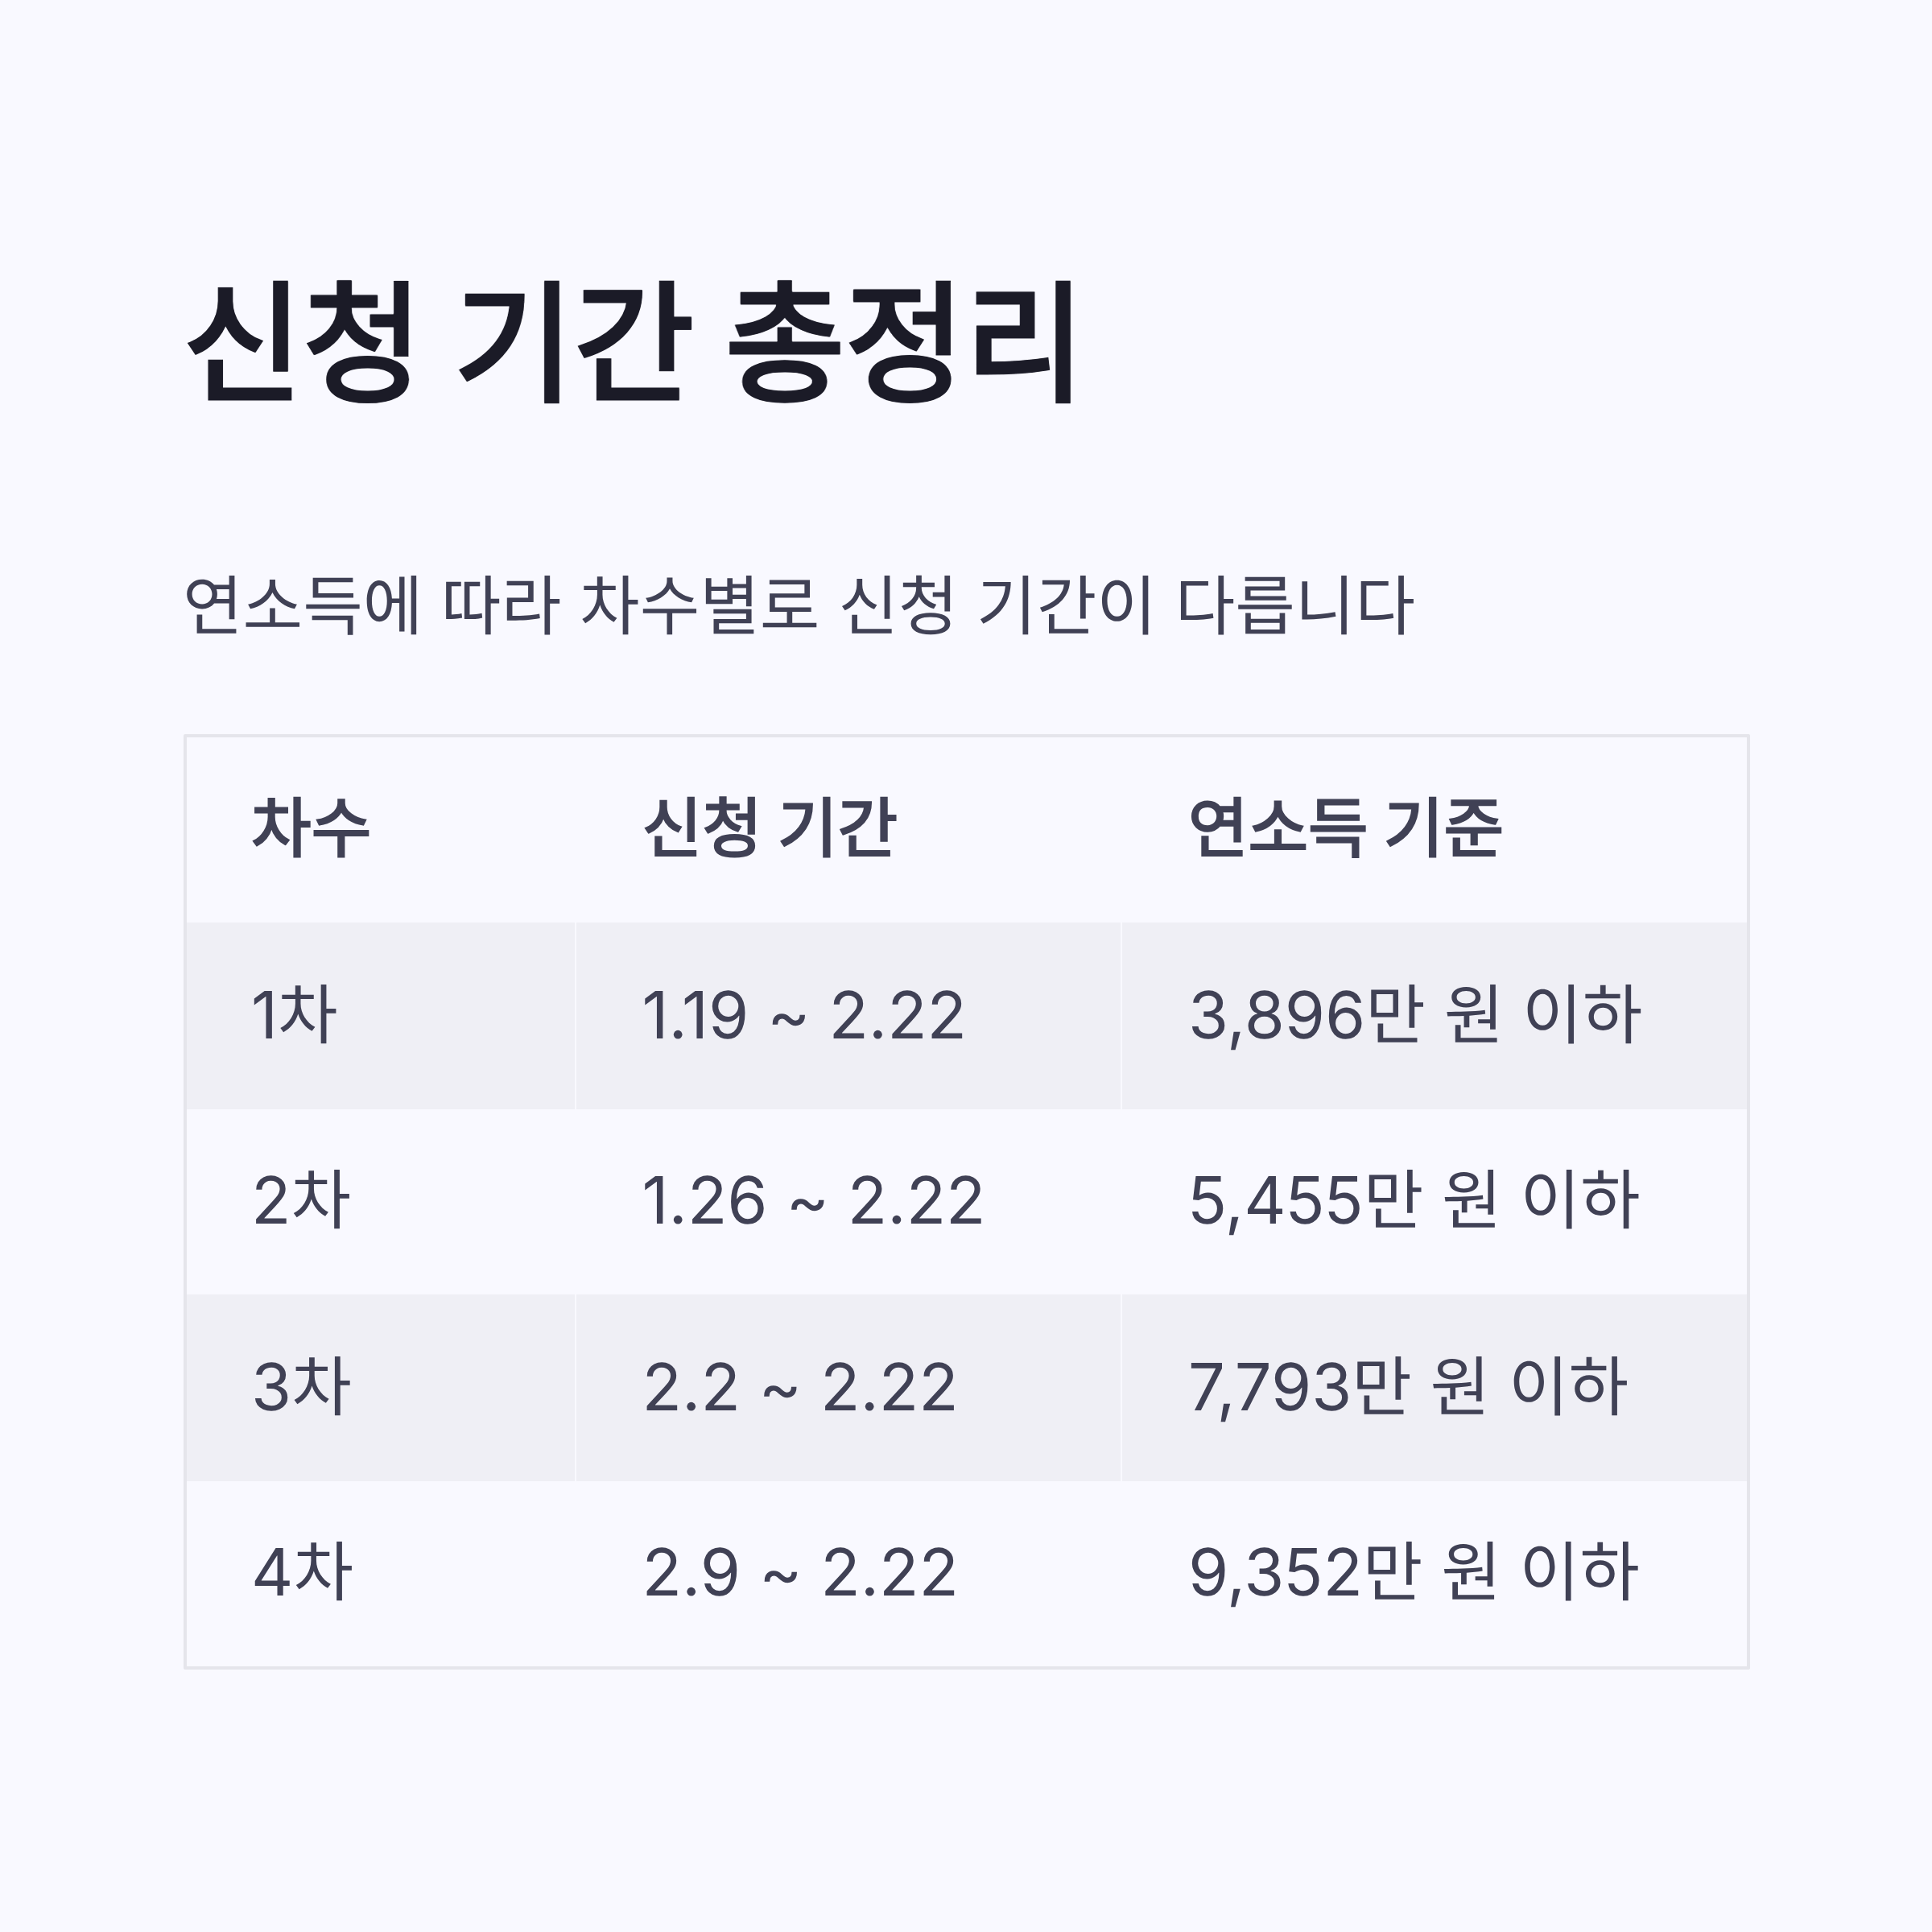Click the word 기준 in the table header
The image size is (1932, 1932).
pos(1443,828)
